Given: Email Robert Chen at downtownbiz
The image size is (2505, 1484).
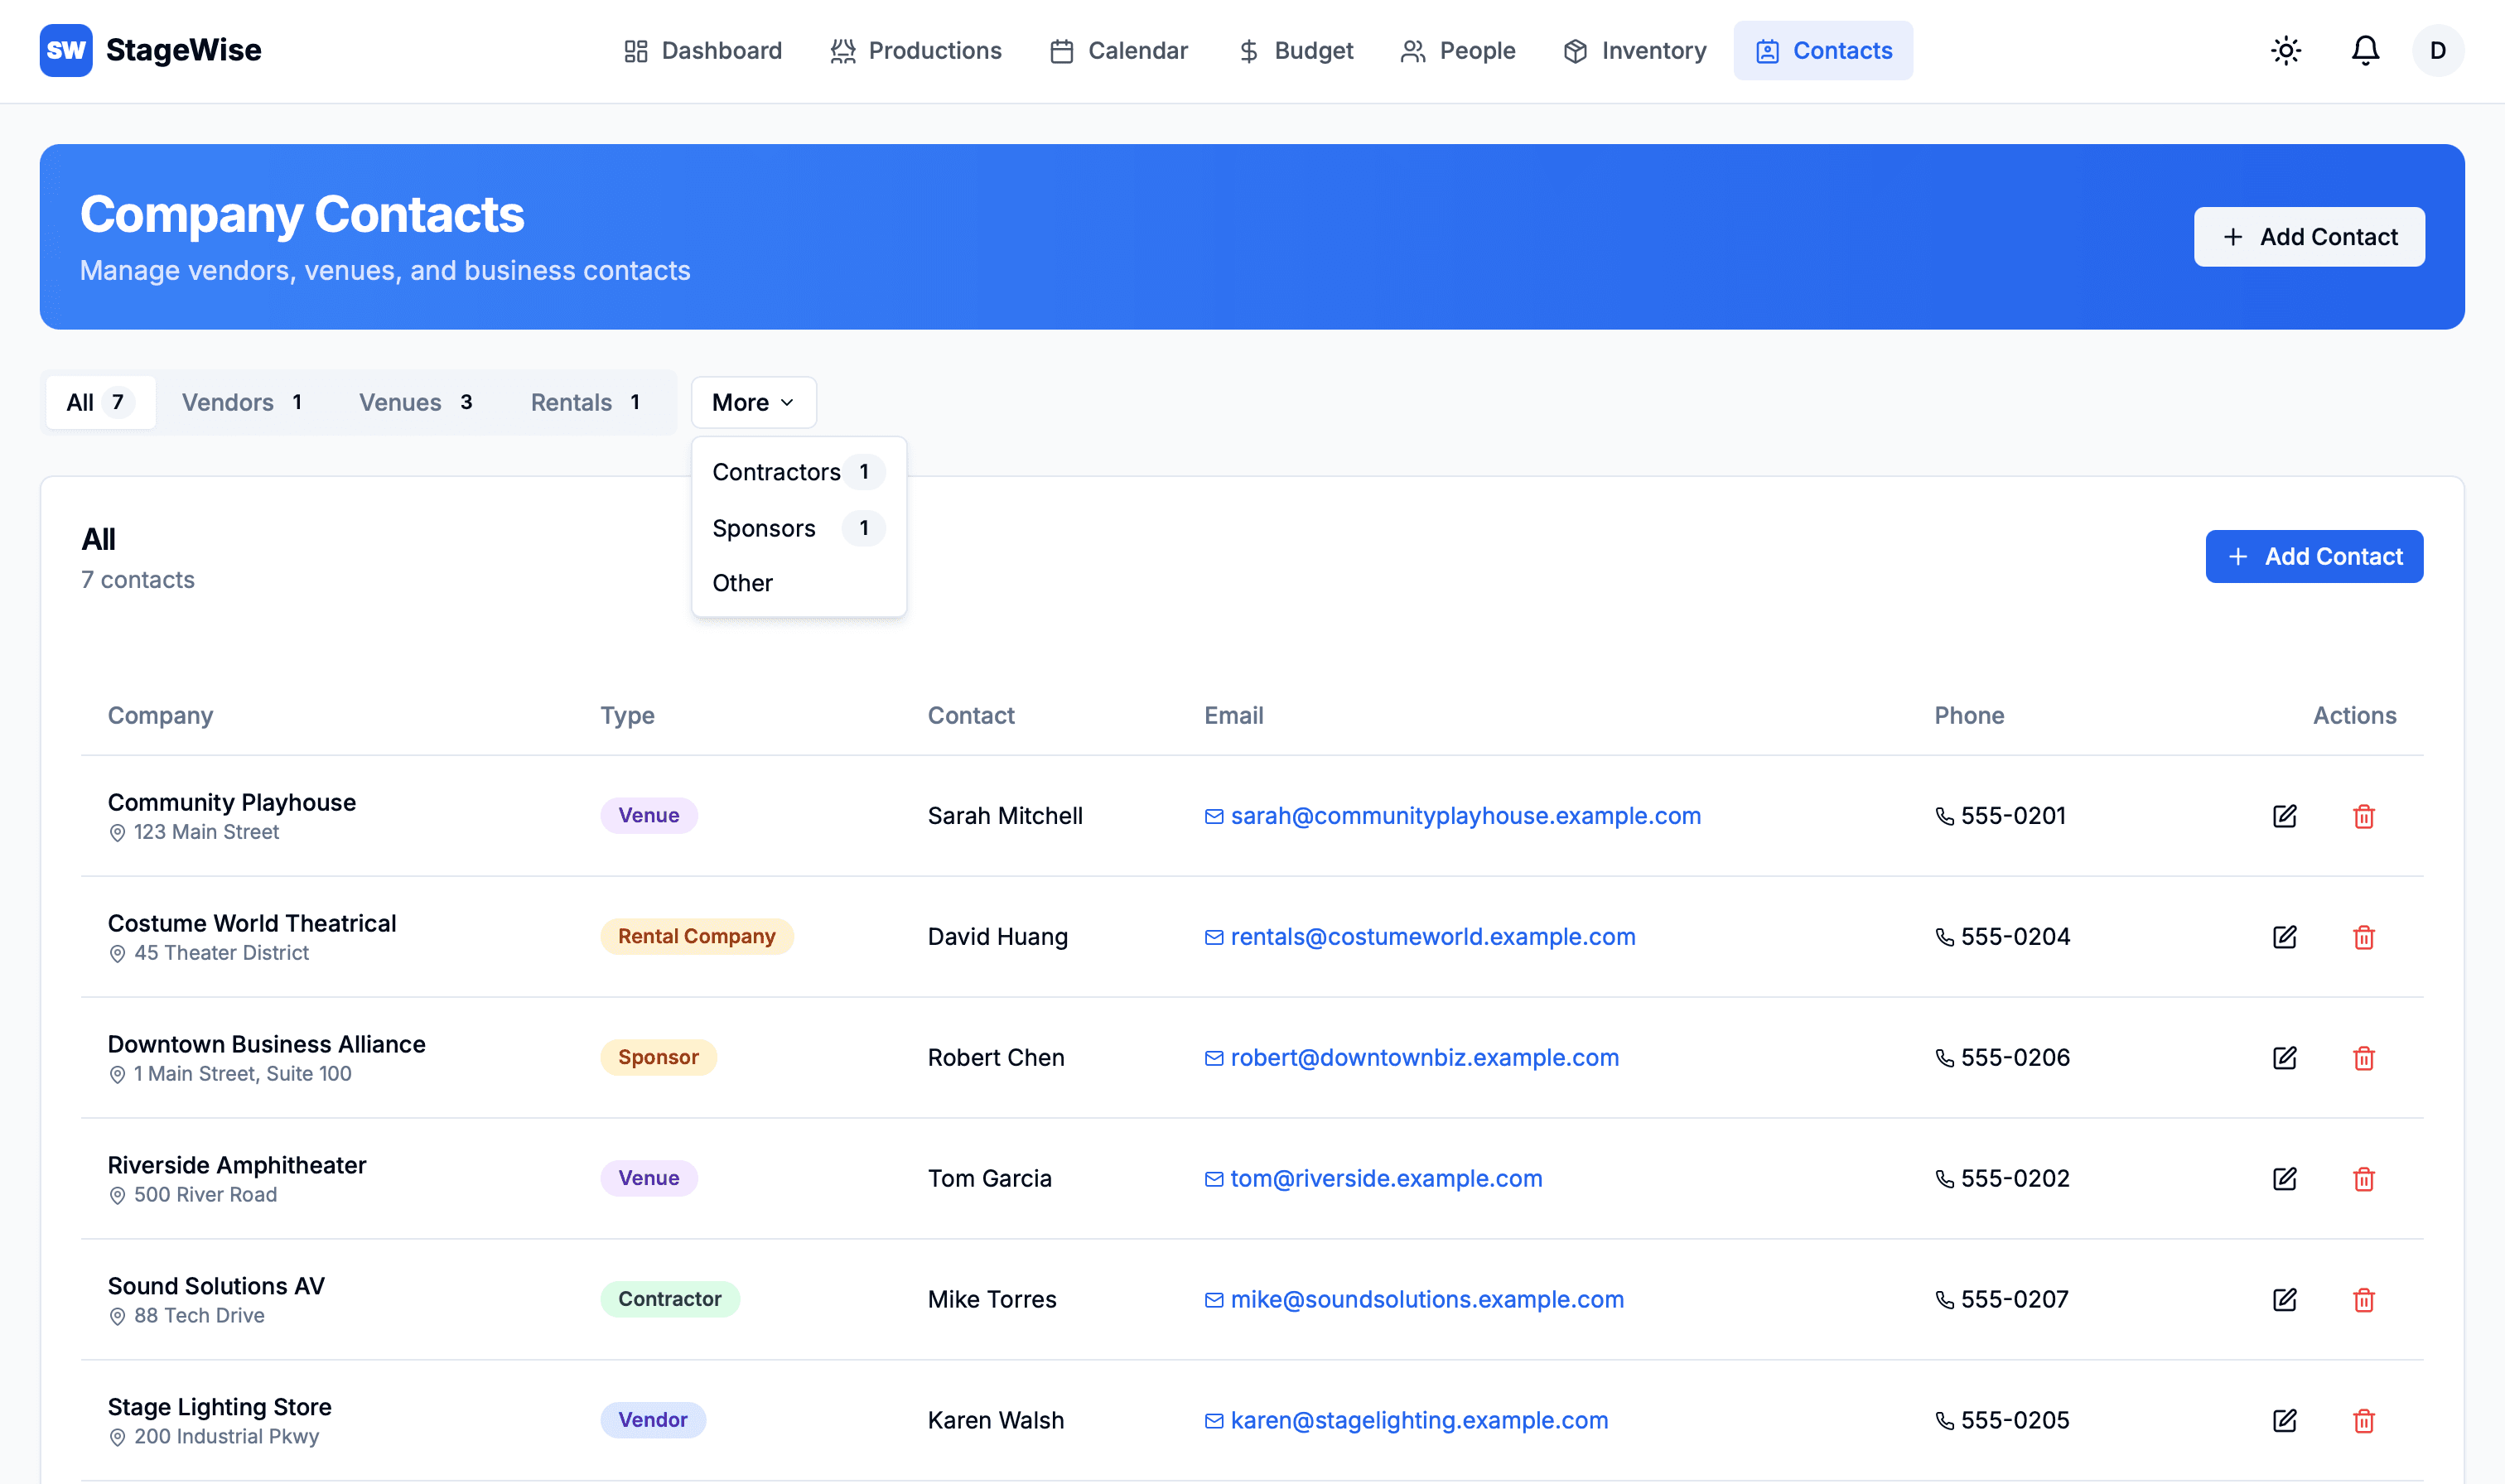Looking at the screenshot, I should tap(1424, 1057).
